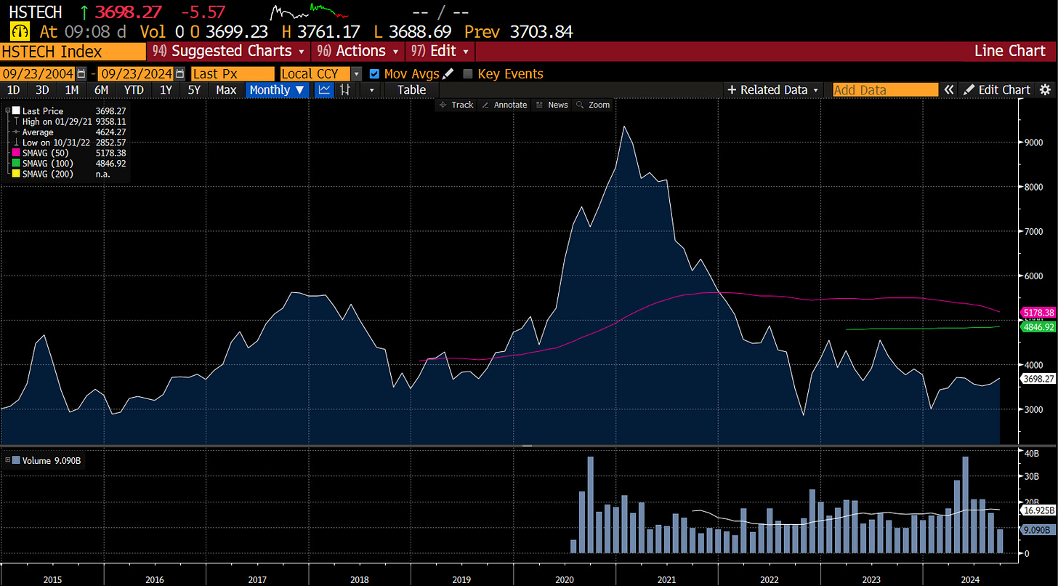Click the start date field 09/23/2004
Viewport: 1058px width, 586px height.
tap(38, 73)
